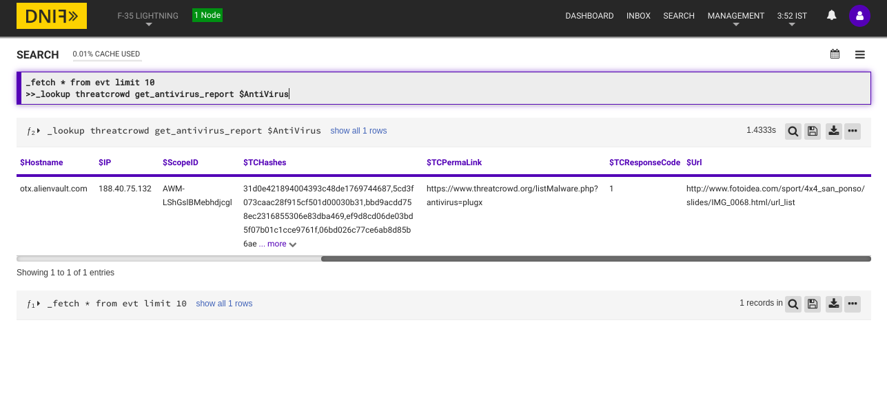This screenshot has height=400, width=887.
Task: Go to DASHBOARD
Action: pos(589,16)
